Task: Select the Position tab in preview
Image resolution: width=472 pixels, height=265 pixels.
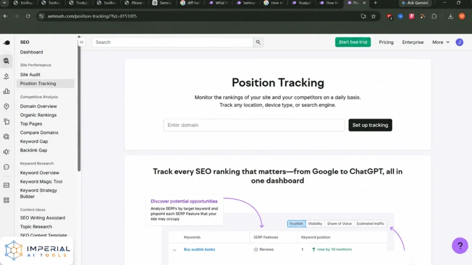Action: pyautogui.click(x=296, y=224)
